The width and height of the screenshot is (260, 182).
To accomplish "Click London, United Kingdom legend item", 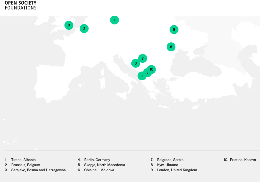I will 177,170.
